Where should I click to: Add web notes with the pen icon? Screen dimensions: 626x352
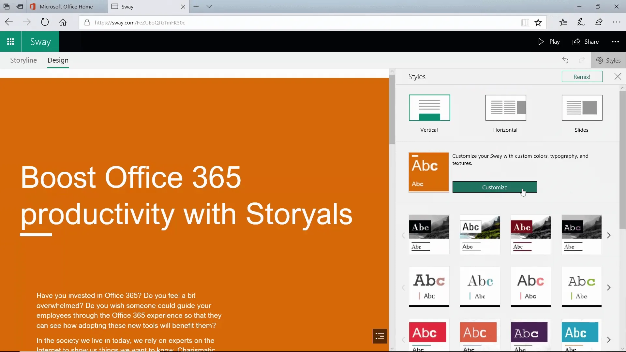(581, 22)
